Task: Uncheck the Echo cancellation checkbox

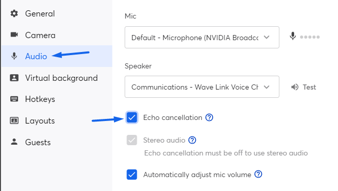Action: 132,117
